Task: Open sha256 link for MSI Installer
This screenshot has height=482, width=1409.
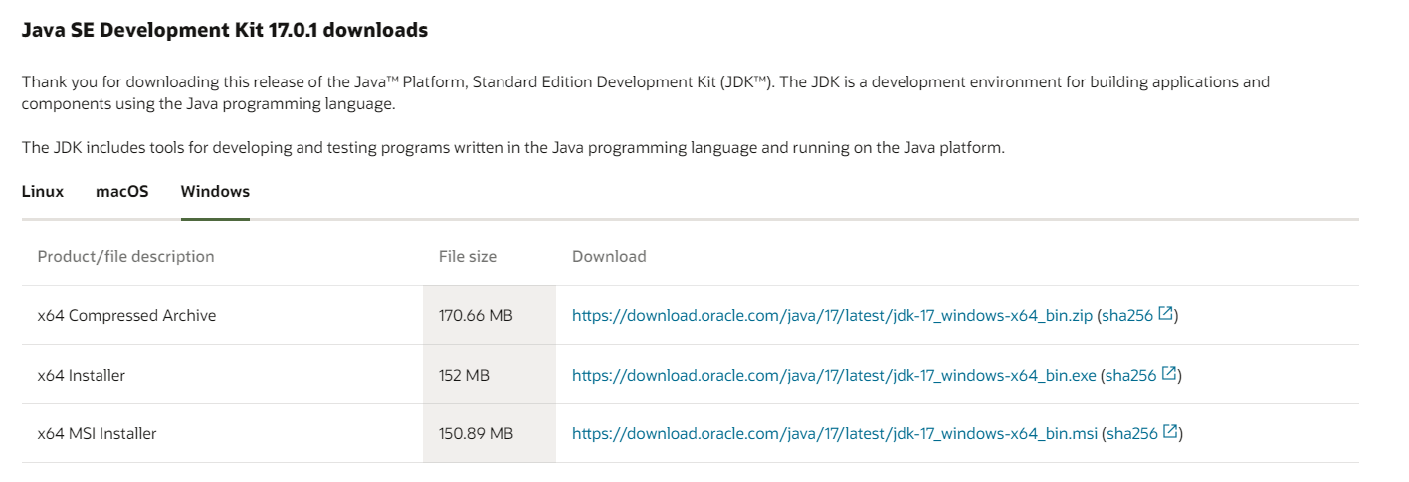Action: pos(1132,434)
